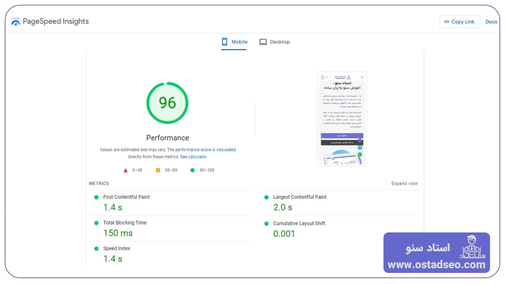Click the chain link icon in Copy Link
Viewport: 505px width, 284px height.
point(447,22)
